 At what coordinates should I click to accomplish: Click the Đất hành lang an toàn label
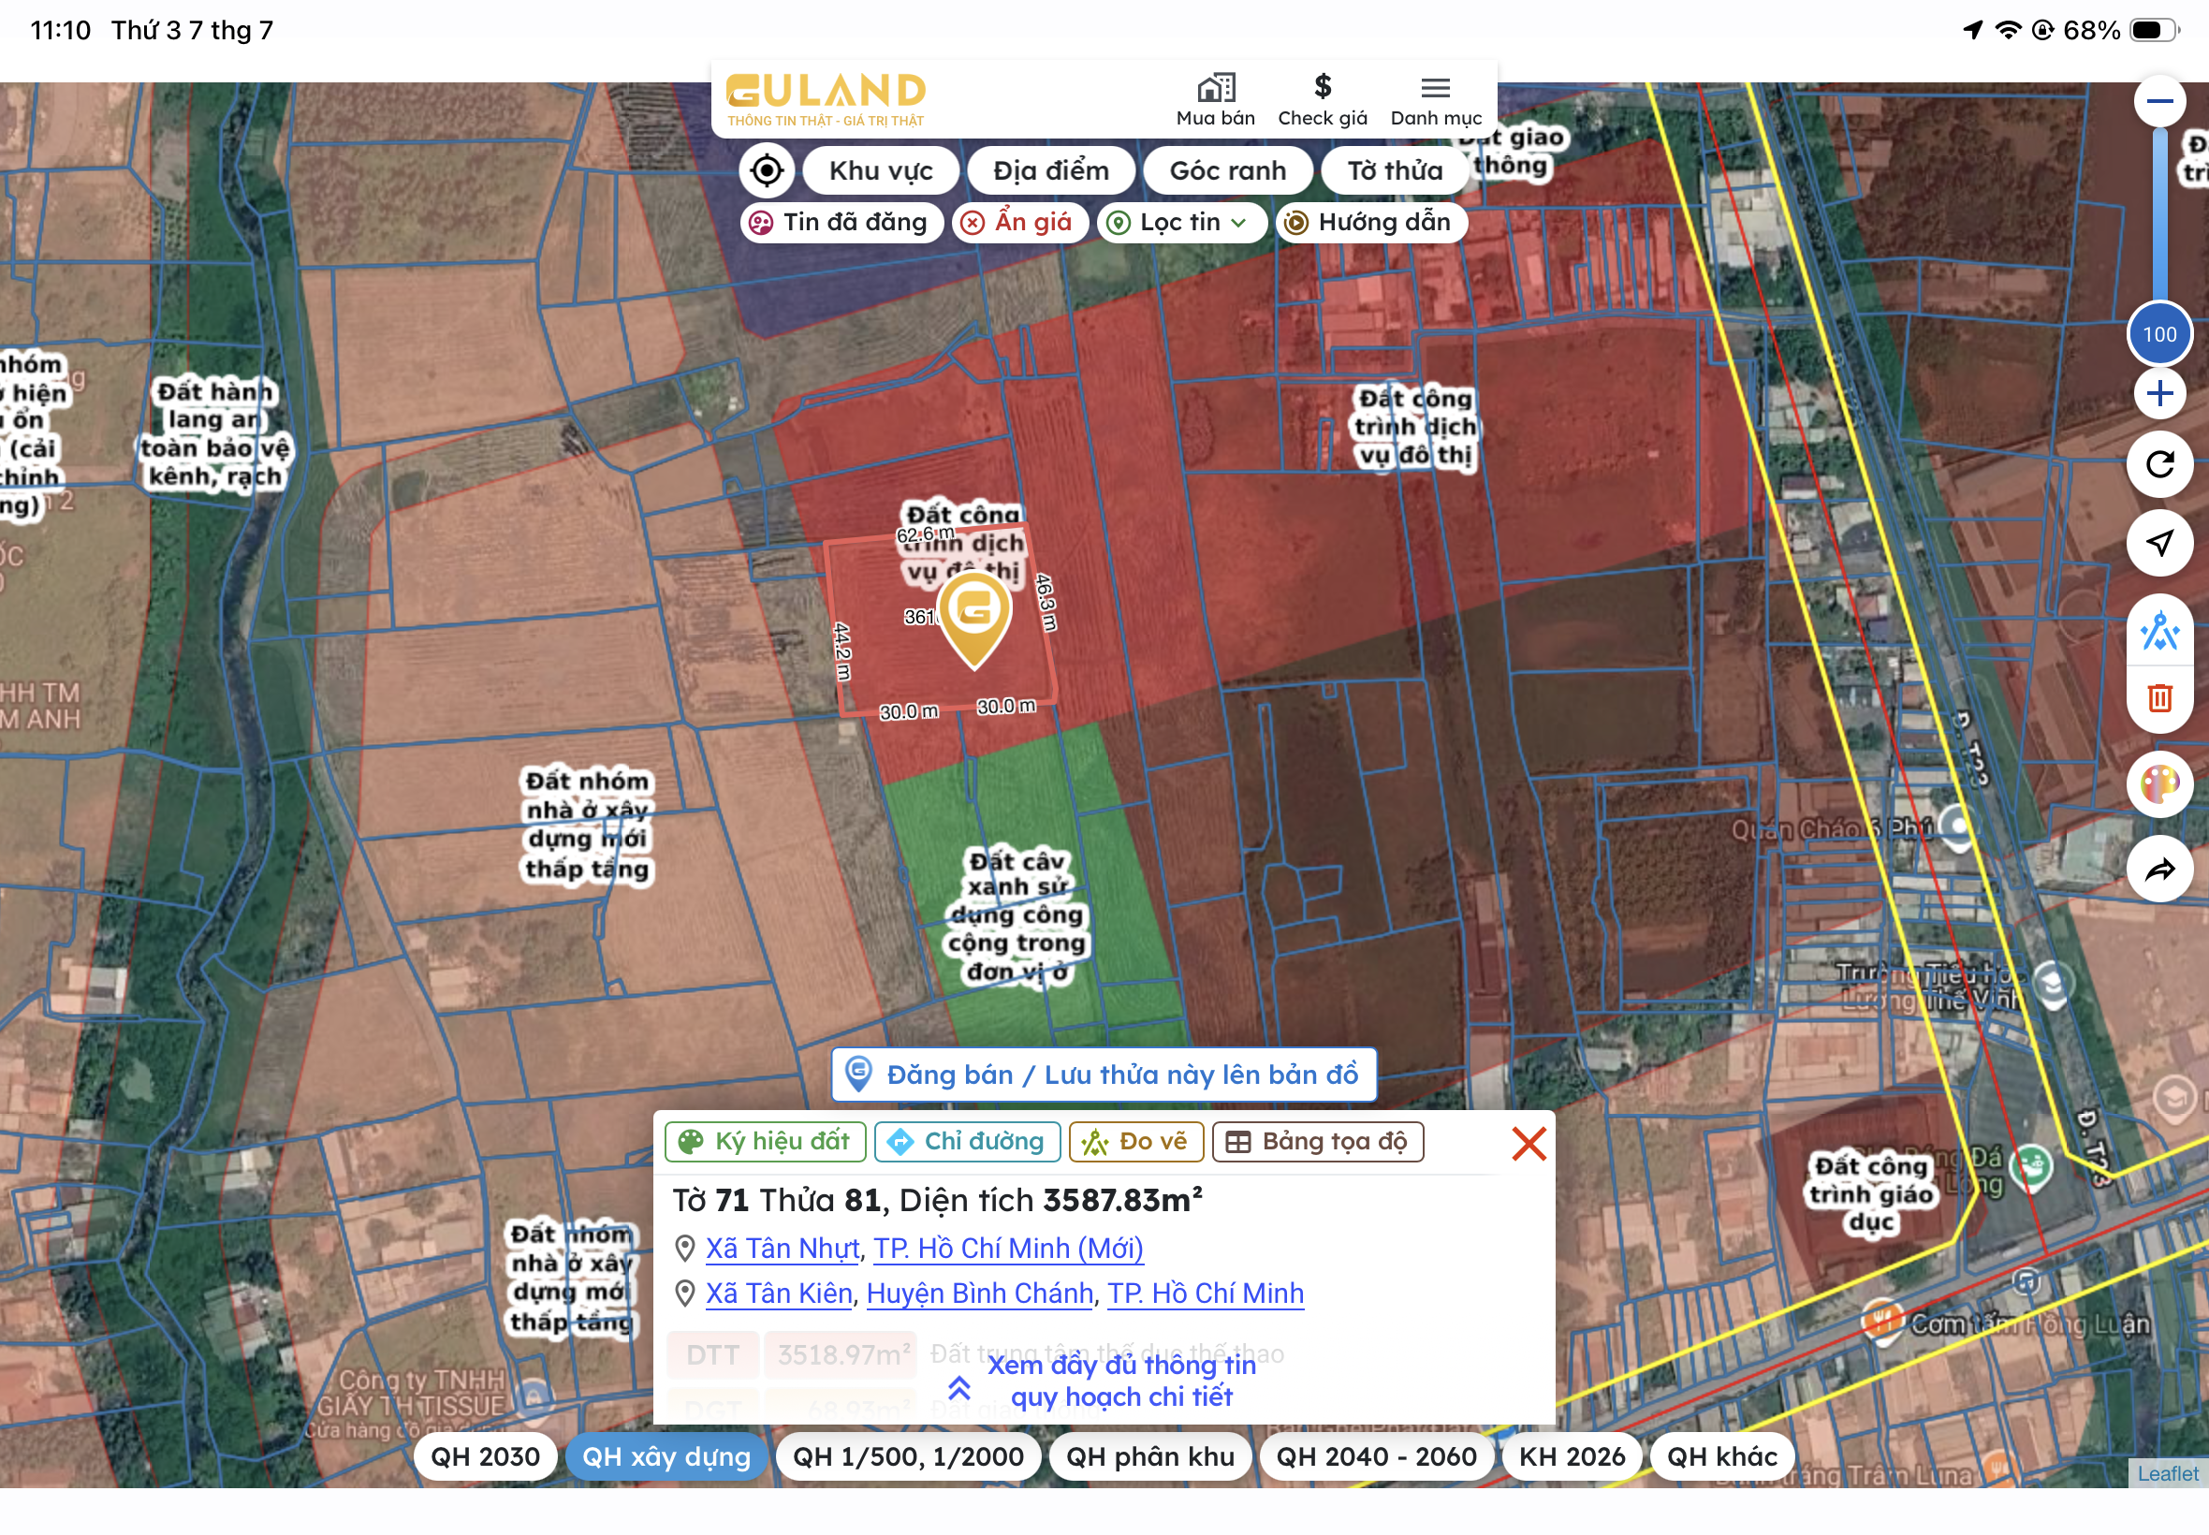click(213, 433)
